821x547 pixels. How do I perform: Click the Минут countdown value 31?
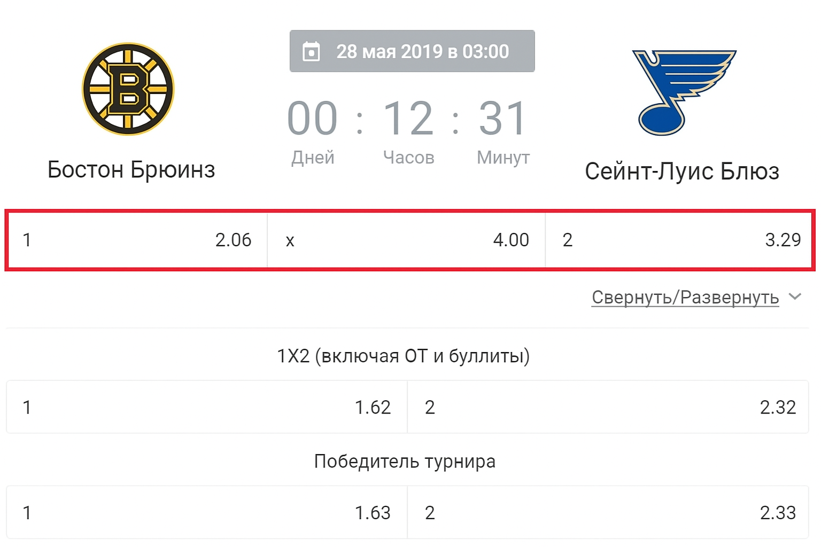tap(503, 119)
